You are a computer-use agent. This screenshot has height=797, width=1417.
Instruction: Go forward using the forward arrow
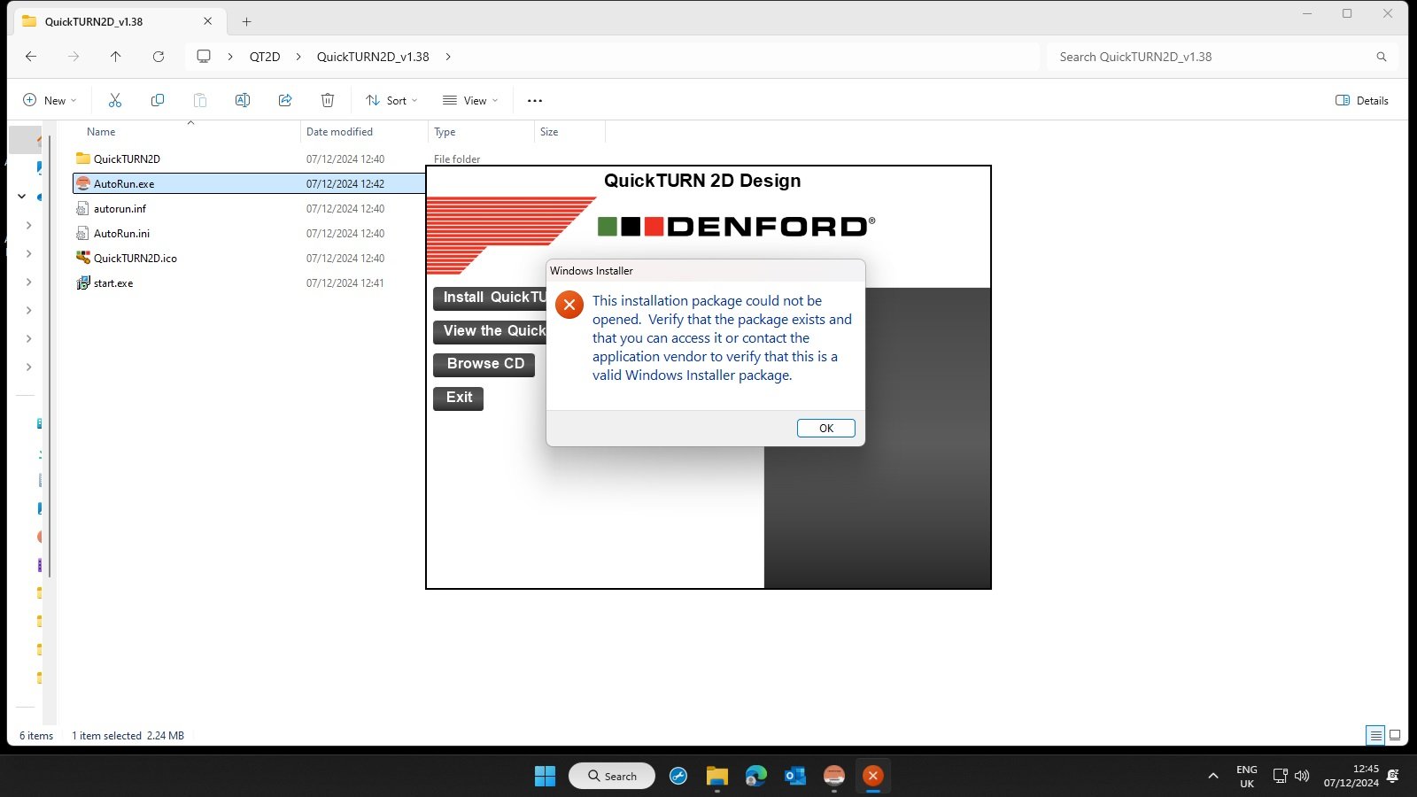(74, 57)
